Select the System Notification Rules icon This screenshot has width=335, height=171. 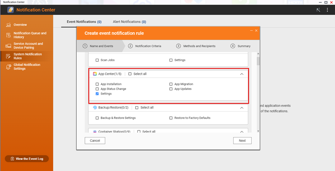(8, 56)
